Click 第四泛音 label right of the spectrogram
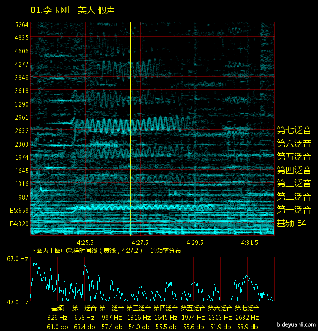This screenshot has width=318, height=331. point(294,170)
